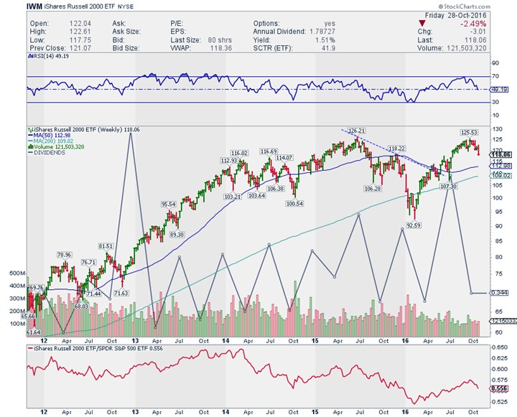The image size is (517, 417).
Task: Click the 112.93 price label
Action: (229, 161)
